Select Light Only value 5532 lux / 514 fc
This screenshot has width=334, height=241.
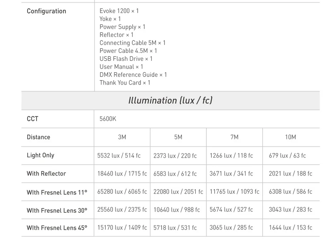(x=119, y=156)
